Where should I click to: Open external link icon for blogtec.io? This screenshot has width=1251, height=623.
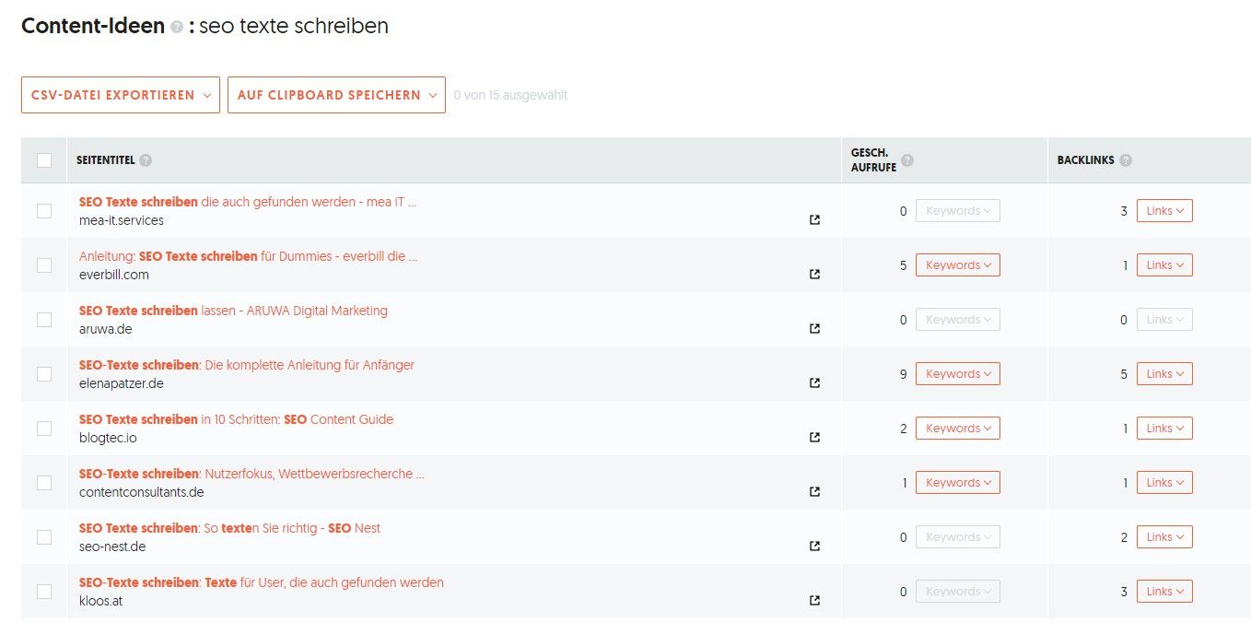pyautogui.click(x=814, y=438)
